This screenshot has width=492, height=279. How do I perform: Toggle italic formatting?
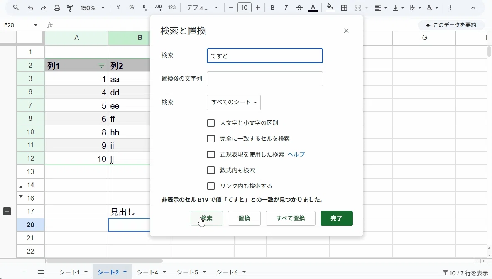[x=286, y=8]
